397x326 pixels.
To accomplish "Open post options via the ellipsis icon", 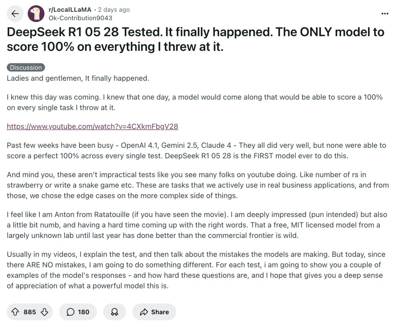I will (385, 14).
